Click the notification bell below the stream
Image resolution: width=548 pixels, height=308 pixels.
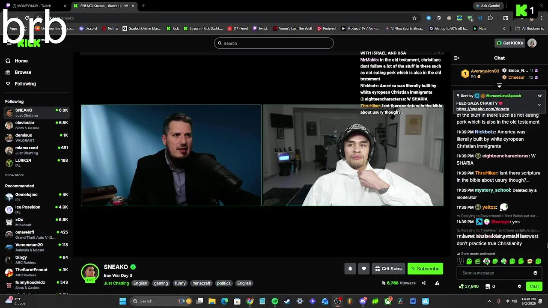350,269
